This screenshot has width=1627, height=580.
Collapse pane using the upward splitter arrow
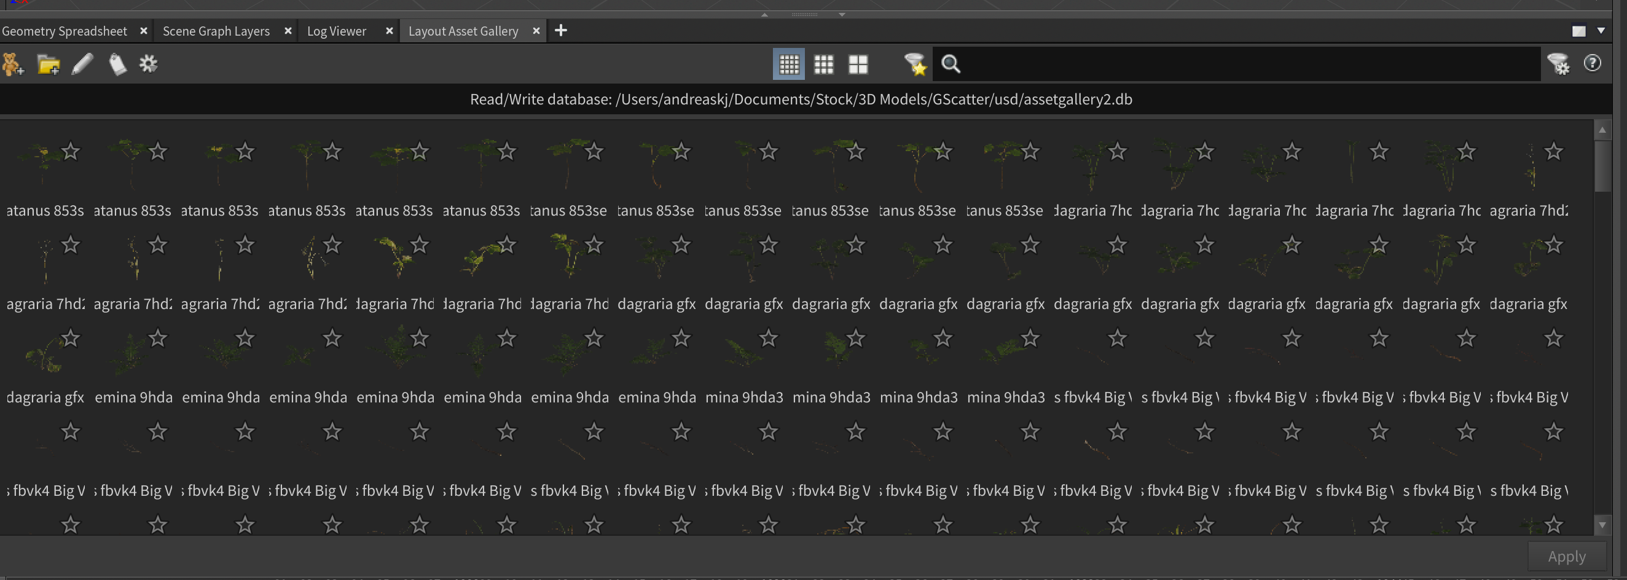[x=764, y=15]
